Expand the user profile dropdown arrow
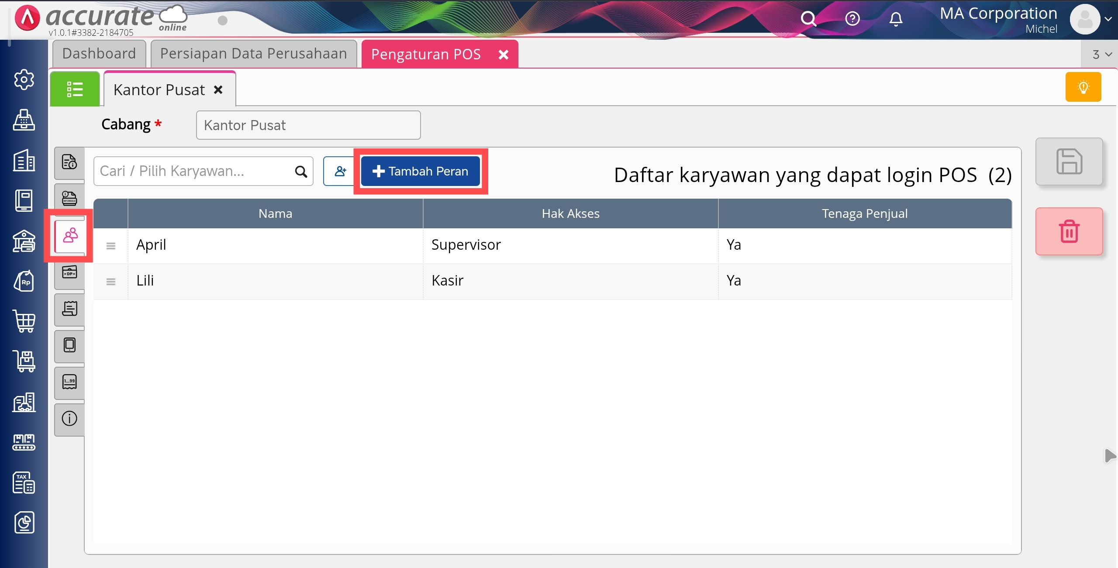The height and width of the screenshot is (568, 1118). coord(1108,19)
